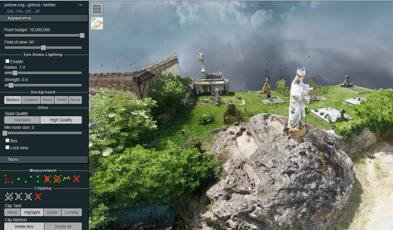Open the minimap thumbnail

coord(97,23)
